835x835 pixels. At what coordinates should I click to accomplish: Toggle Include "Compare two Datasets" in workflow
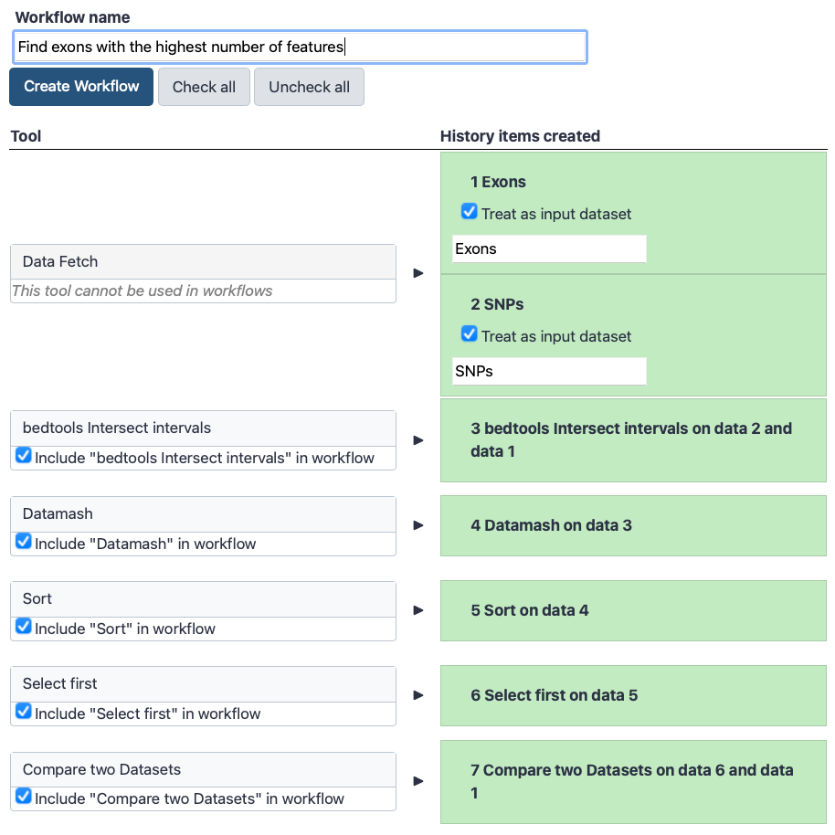point(24,796)
